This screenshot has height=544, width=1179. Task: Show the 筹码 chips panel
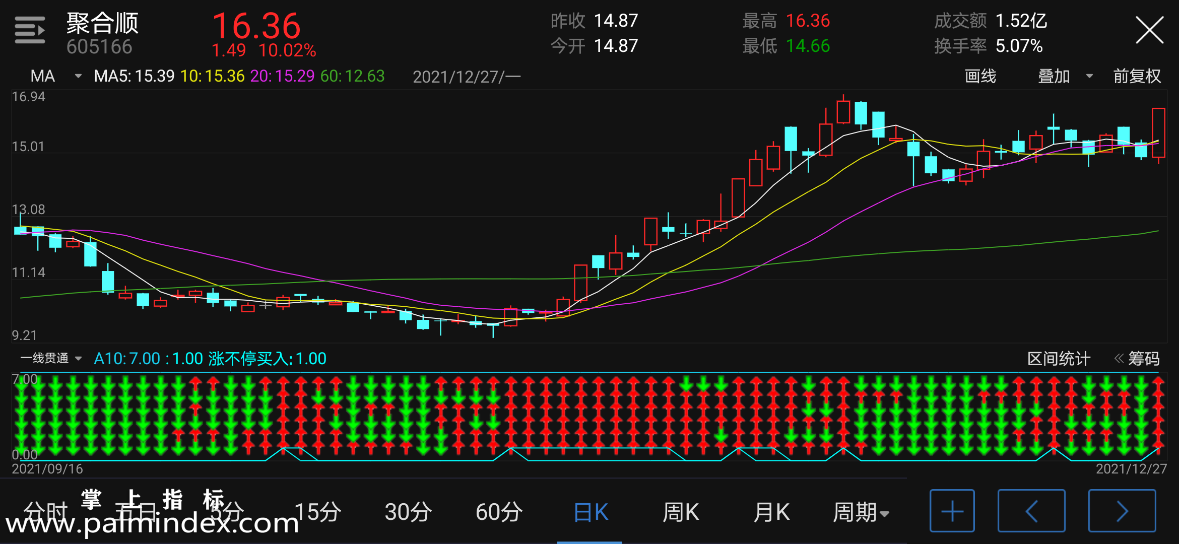1137,359
